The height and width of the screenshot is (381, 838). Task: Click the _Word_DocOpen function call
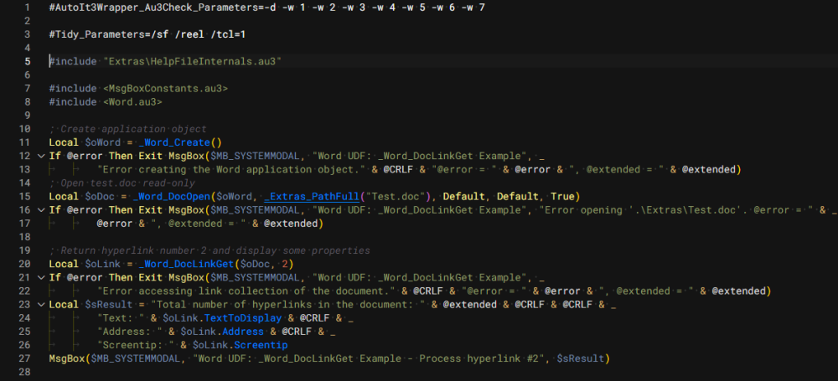(171, 197)
